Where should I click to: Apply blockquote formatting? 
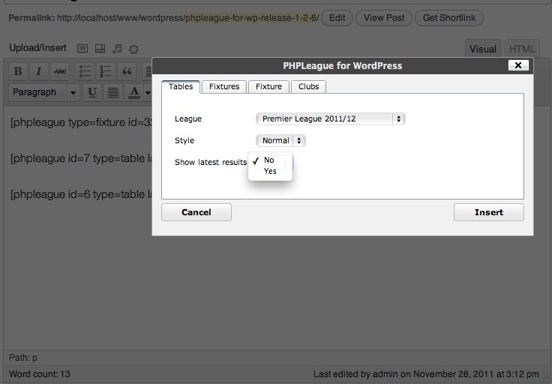[127, 71]
